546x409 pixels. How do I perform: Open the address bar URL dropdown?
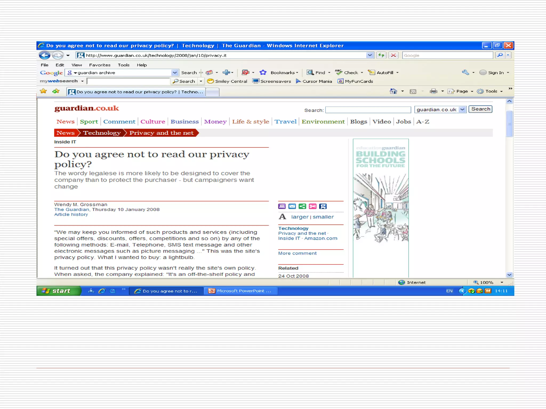(x=370, y=55)
